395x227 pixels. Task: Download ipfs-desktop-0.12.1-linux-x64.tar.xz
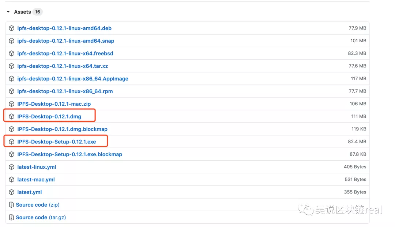pos(63,66)
